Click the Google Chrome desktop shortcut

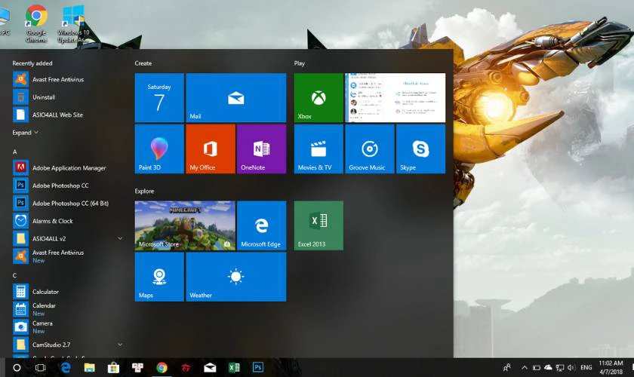[36, 23]
